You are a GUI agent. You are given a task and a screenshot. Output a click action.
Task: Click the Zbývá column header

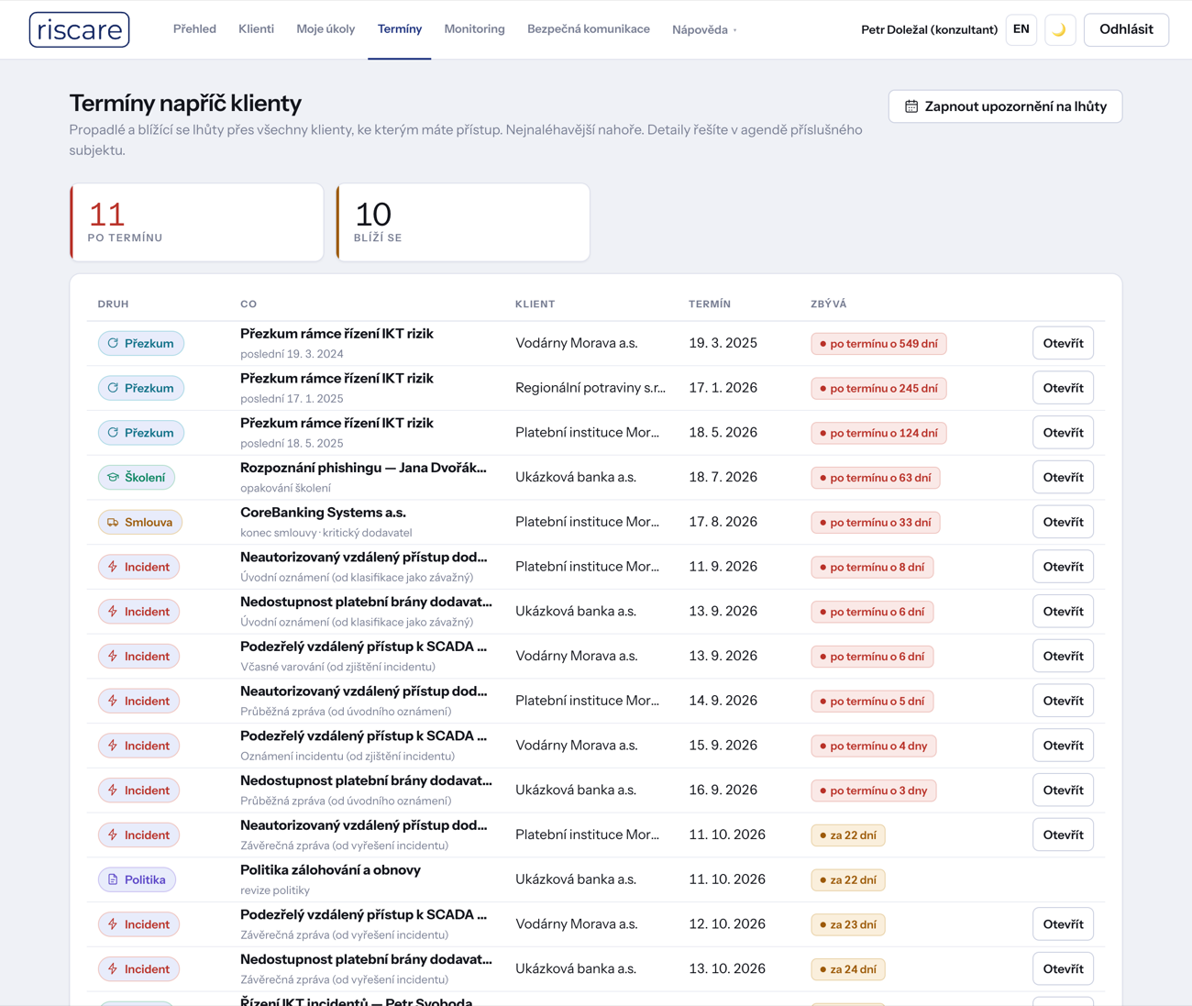coord(829,304)
